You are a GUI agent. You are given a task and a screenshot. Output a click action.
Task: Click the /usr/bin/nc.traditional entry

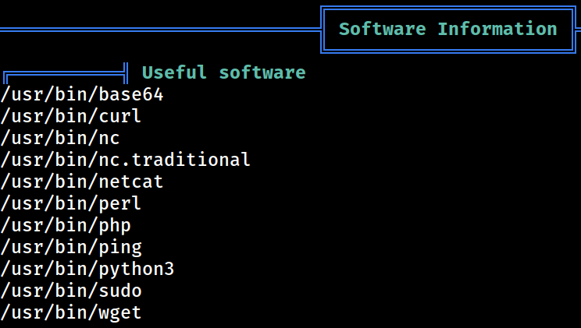coord(125,160)
